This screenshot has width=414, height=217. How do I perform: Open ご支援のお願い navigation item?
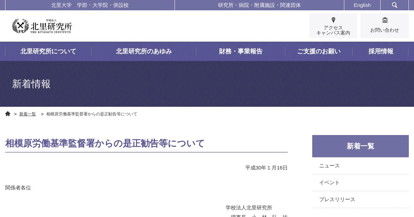(319, 51)
